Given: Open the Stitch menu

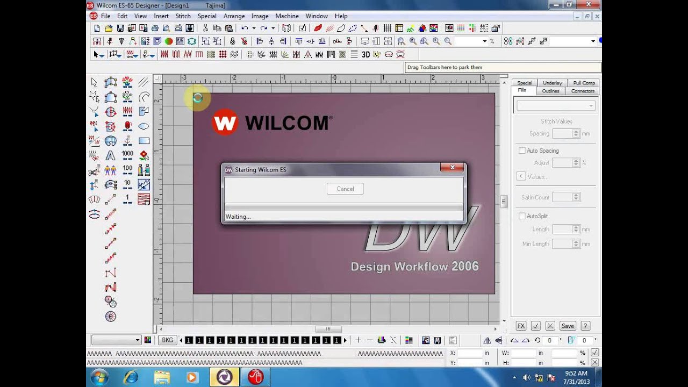Looking at the screenshot, I should pyautogui.click(x=183, y=16).
